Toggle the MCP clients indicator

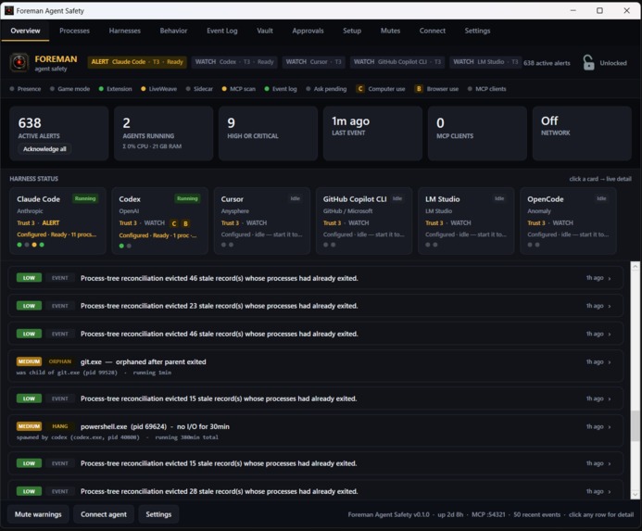(486, 89)
